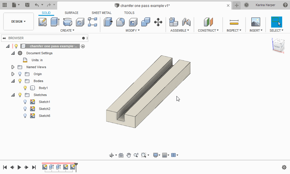Switch to the Sheet Metal tab
The height and width of the screenshot is (174, 290).
pos(101,13)
